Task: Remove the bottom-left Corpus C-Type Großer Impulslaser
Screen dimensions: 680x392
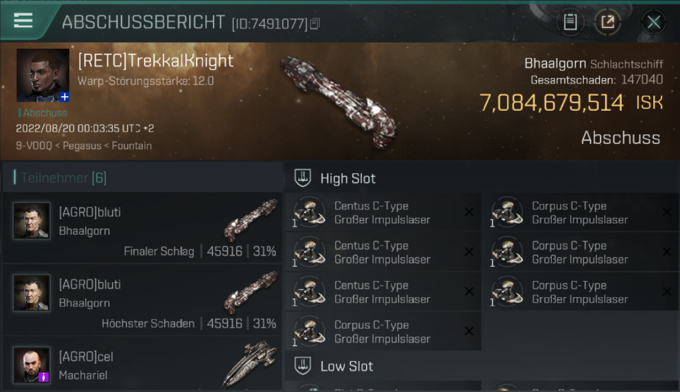Action: pyautogui.click(x=469, y=331)
